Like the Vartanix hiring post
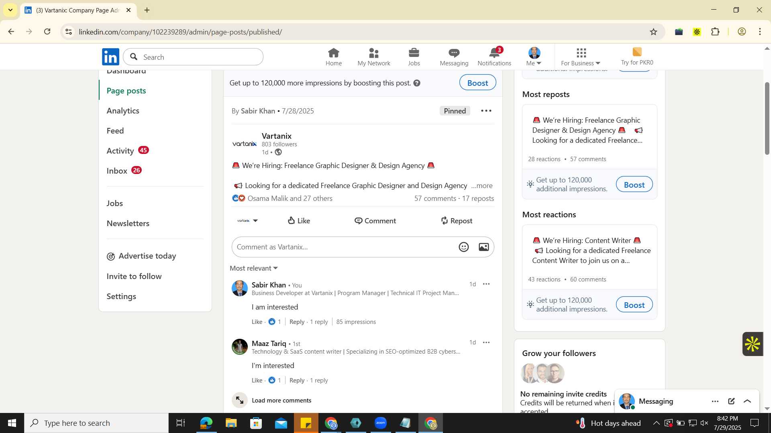Viewport: 771px width, 433px height. [299, 221]
